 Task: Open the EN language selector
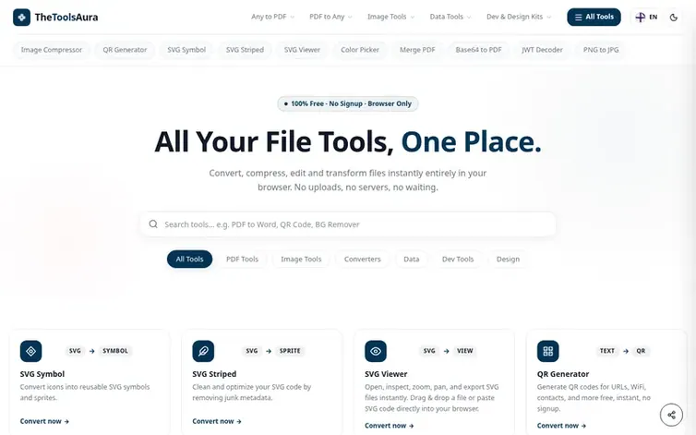click(x=646, y=18)
